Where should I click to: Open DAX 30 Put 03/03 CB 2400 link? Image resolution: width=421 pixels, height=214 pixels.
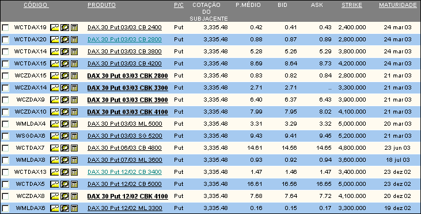124,28
